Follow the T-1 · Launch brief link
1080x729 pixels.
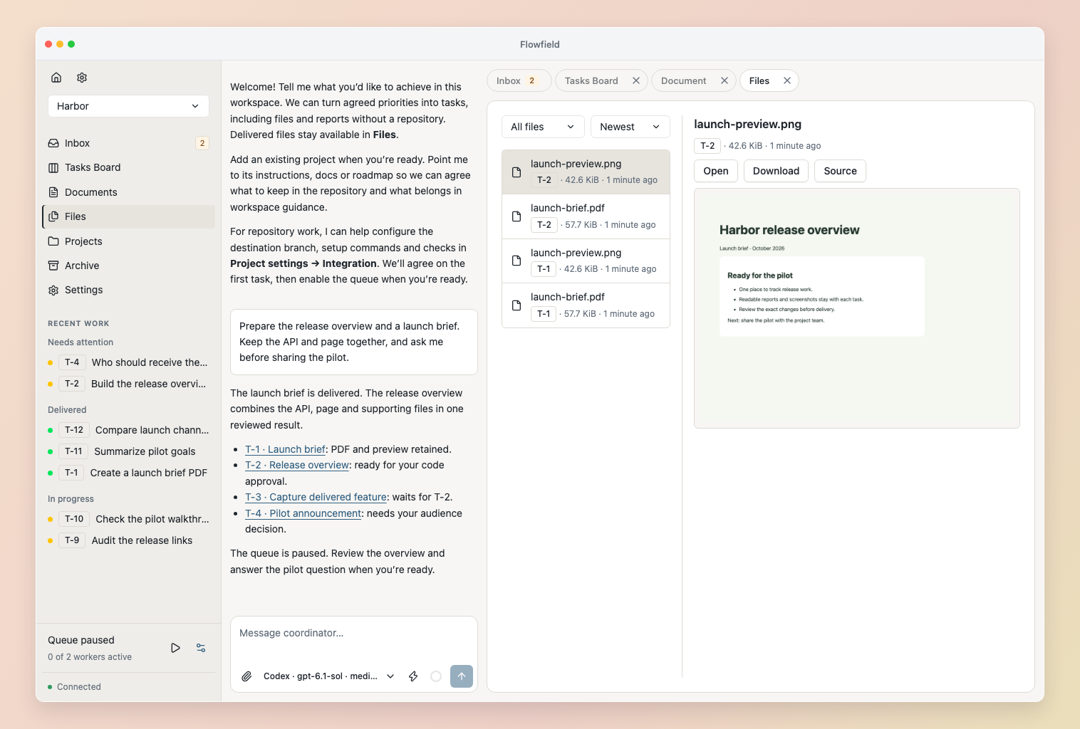(x=285, y=449)
